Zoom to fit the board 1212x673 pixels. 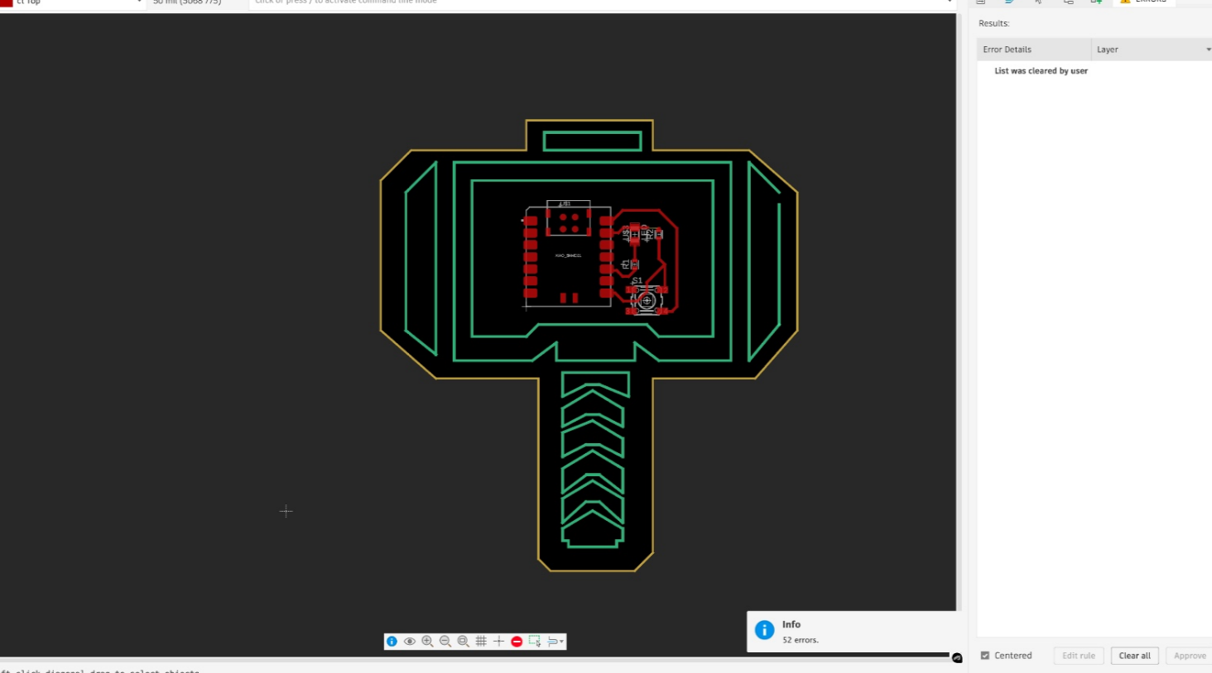[x=464, y=642]
